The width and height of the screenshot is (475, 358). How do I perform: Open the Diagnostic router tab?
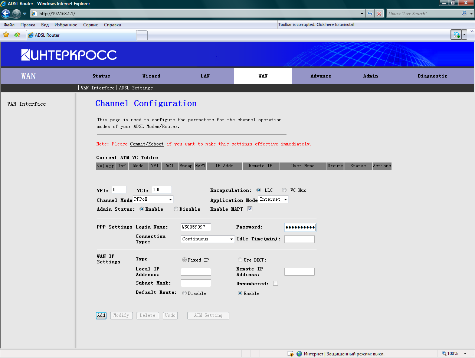click(432, 76)
